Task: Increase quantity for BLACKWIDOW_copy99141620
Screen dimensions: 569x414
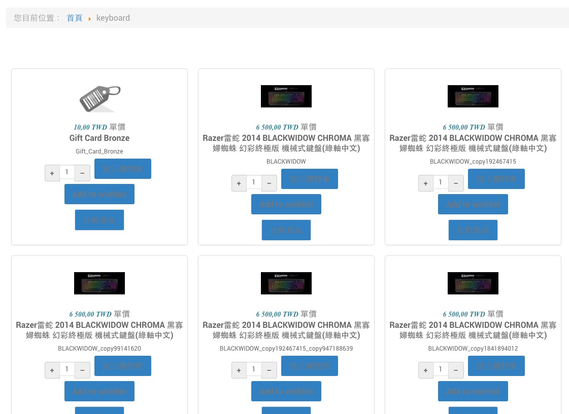Action: pyautogui.click(x=52, y=370)
